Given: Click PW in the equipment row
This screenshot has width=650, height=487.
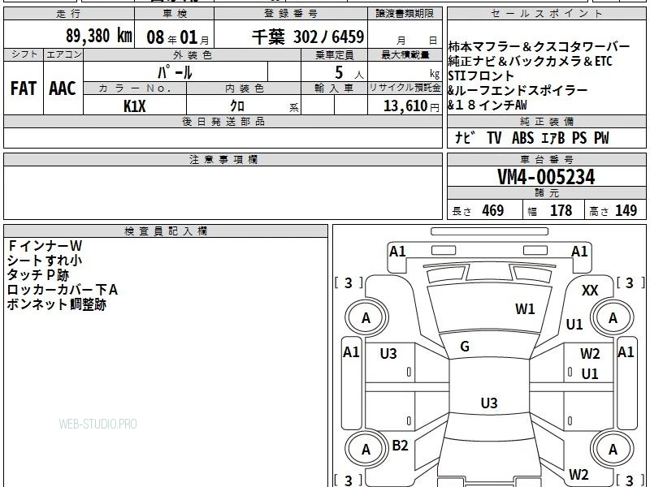Looking at the screenshot, I should pos(601,137).
